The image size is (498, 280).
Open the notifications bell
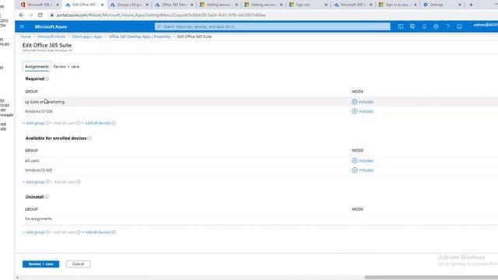(424, 26)
